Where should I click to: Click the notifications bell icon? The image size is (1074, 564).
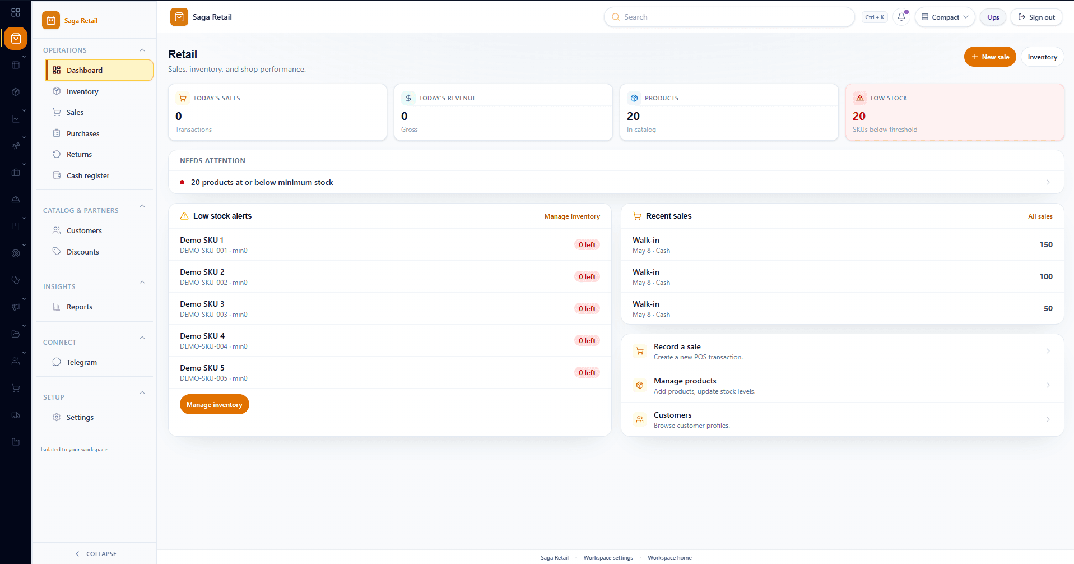(x=901, y=17)
